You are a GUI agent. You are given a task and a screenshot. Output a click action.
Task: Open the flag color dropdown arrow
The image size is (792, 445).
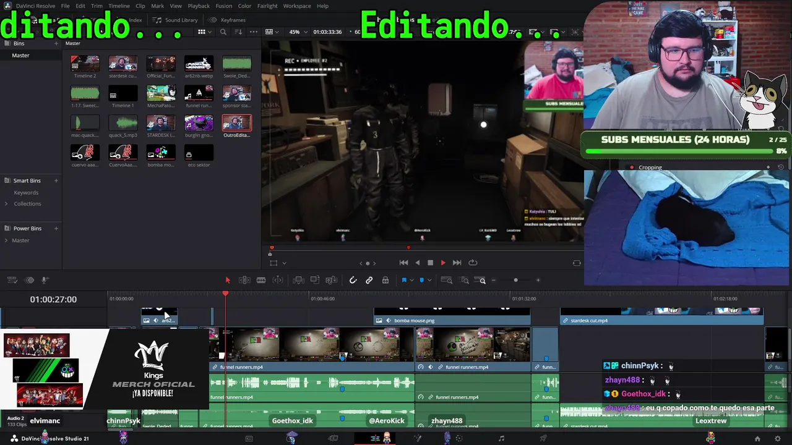click(x=411, y=281)
